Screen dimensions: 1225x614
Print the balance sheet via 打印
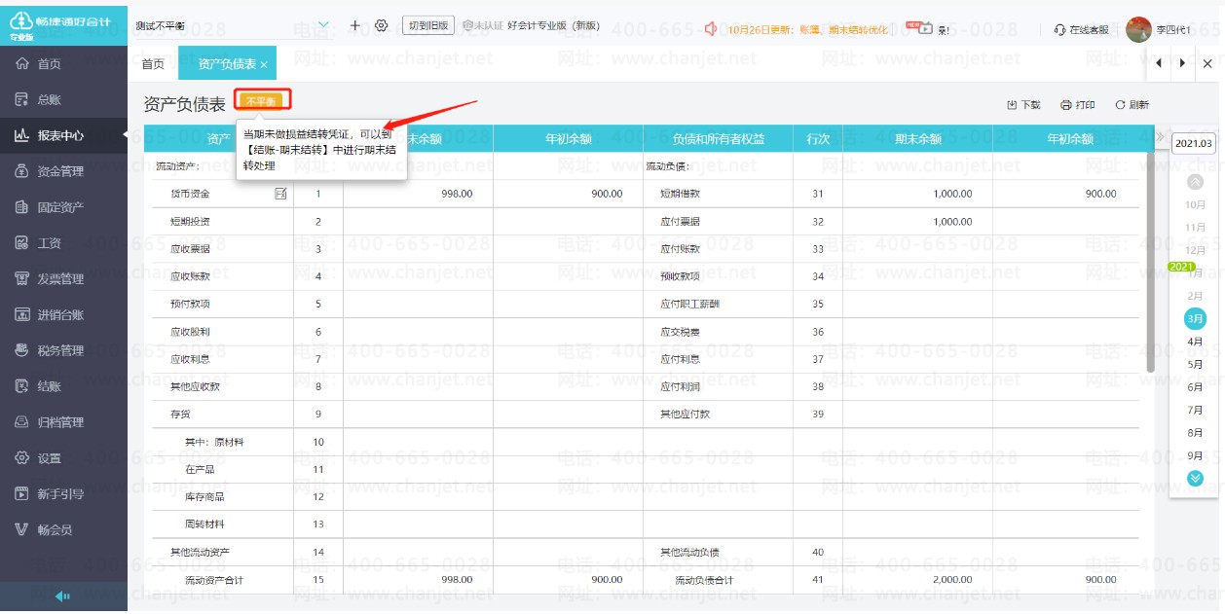1078,105
